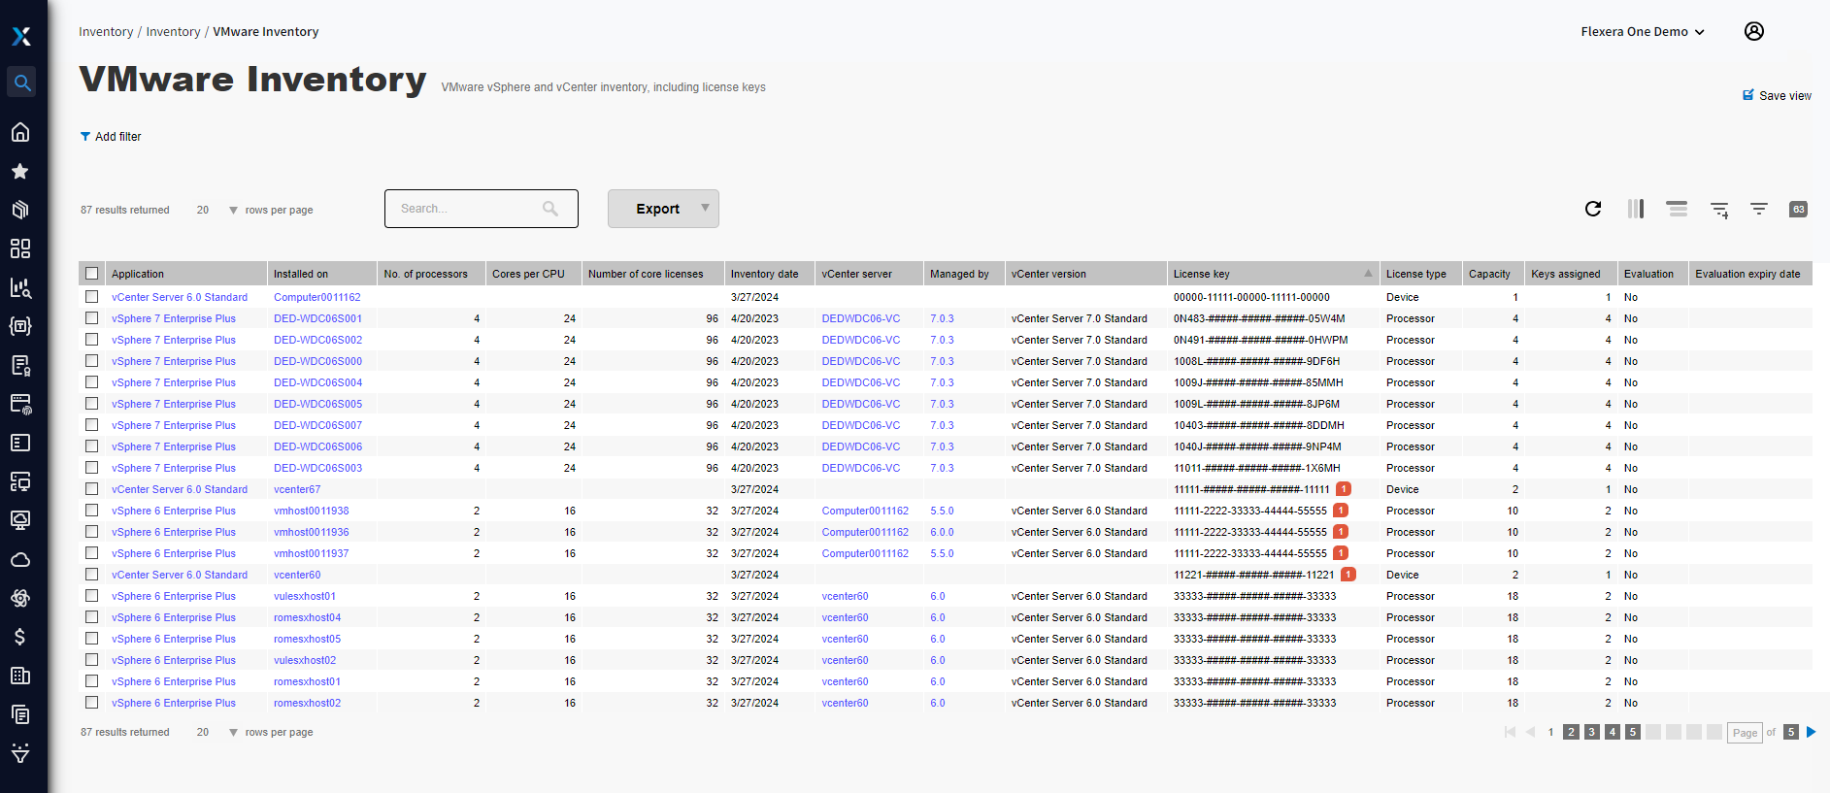The width and height of the screenshot is (1830, 793).
Task: Check the row for DED-WDC06S000
Action: 91,361
